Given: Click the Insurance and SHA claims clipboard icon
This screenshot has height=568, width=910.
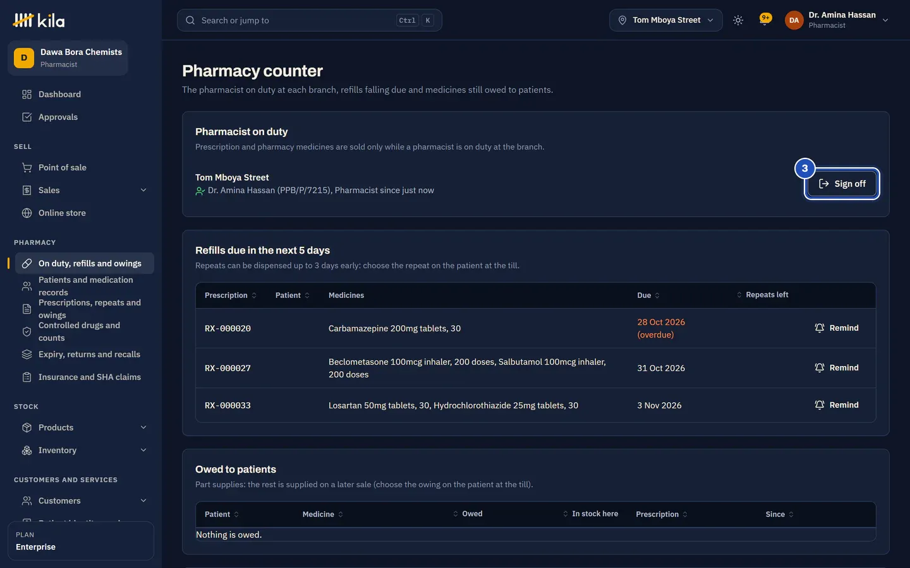Looking at the screenshot, I should click(27, 377).
